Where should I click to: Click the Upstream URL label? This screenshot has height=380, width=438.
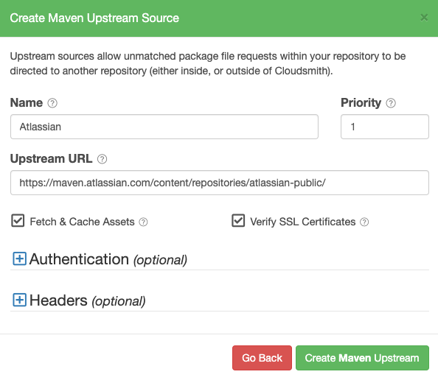pyautogui.click(x=51, y=159)
